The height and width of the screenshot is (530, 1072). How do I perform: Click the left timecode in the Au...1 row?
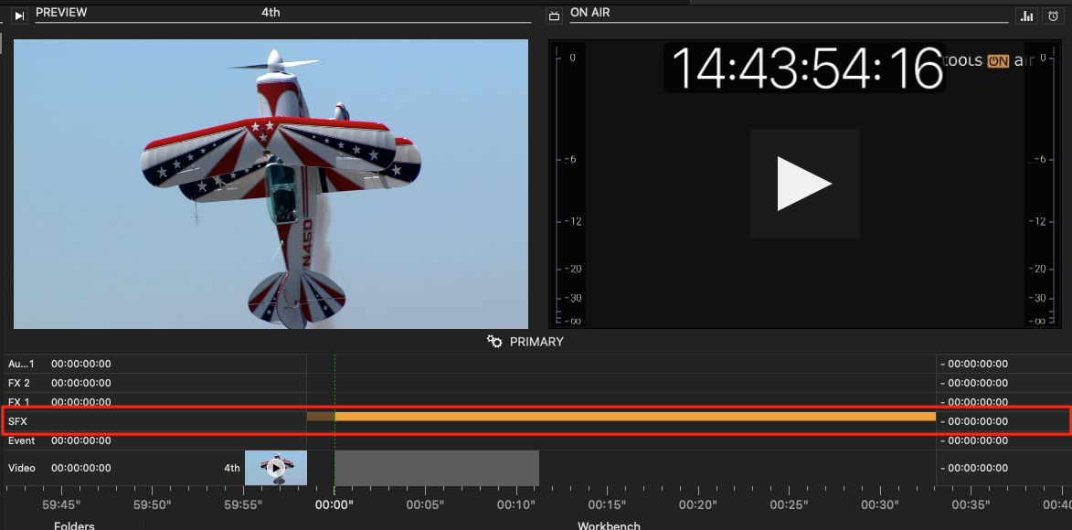pos(80,364)
